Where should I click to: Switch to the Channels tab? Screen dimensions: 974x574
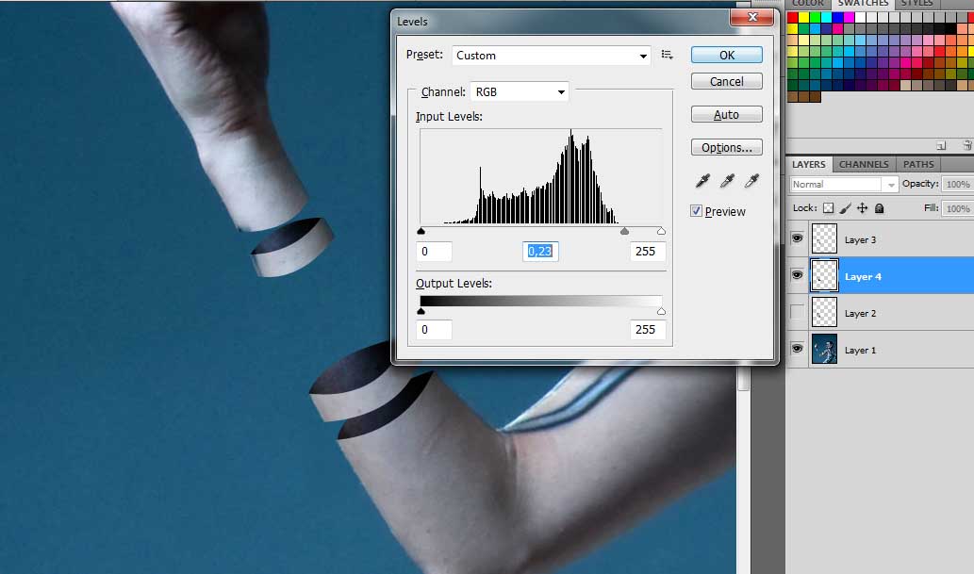click(864, 164)
